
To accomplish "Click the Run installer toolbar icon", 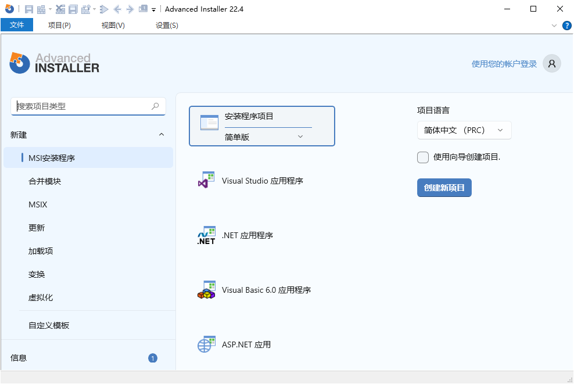I will pos(103,9).
